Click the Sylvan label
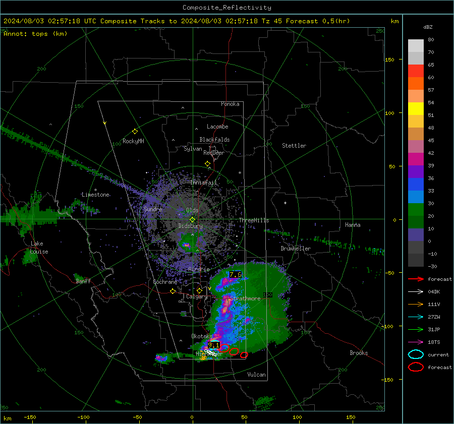This screenshot has height=424, width=454. tap(193, 149)
